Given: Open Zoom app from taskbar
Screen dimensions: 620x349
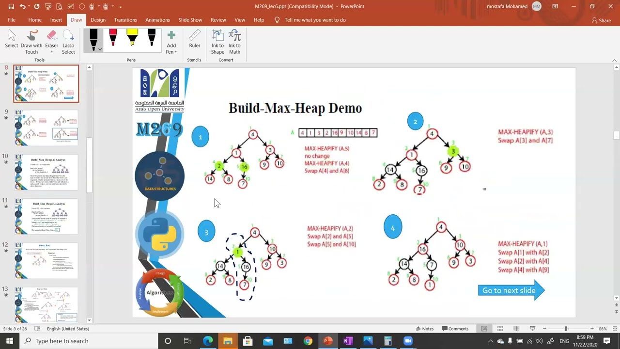Looking at the screenshot, I should point(408,341).
